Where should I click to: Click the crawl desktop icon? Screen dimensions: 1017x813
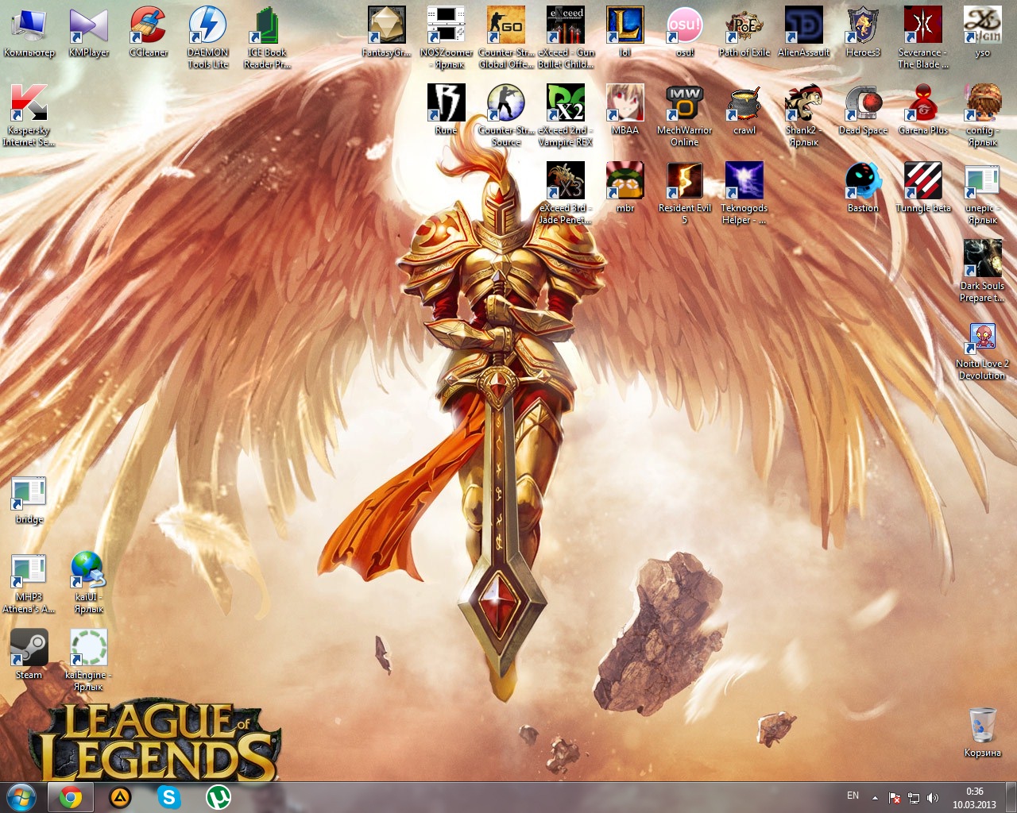click(x=744, y=110)
